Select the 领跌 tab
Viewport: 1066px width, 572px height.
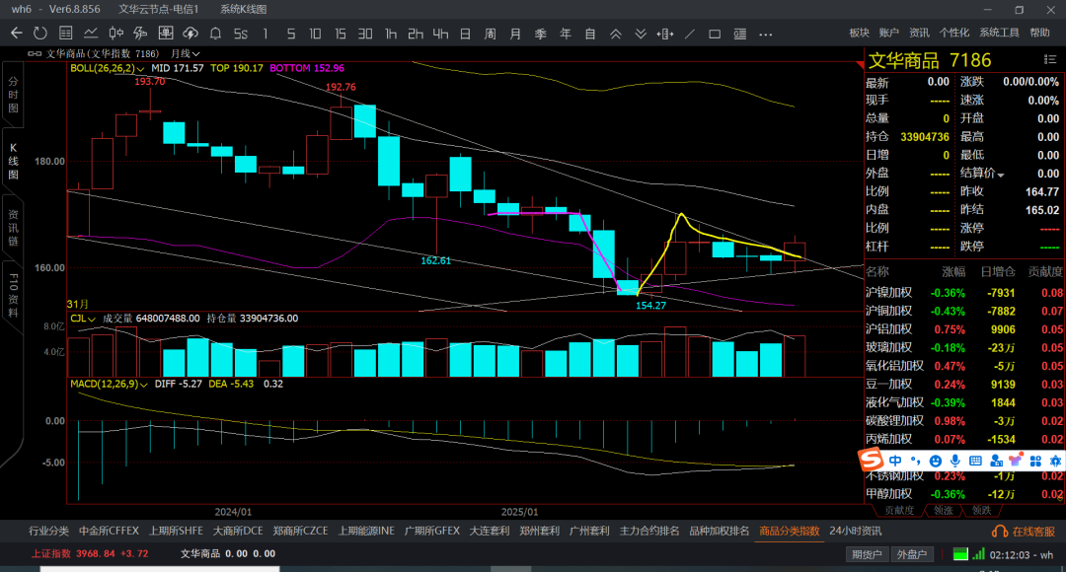[981, 510]
